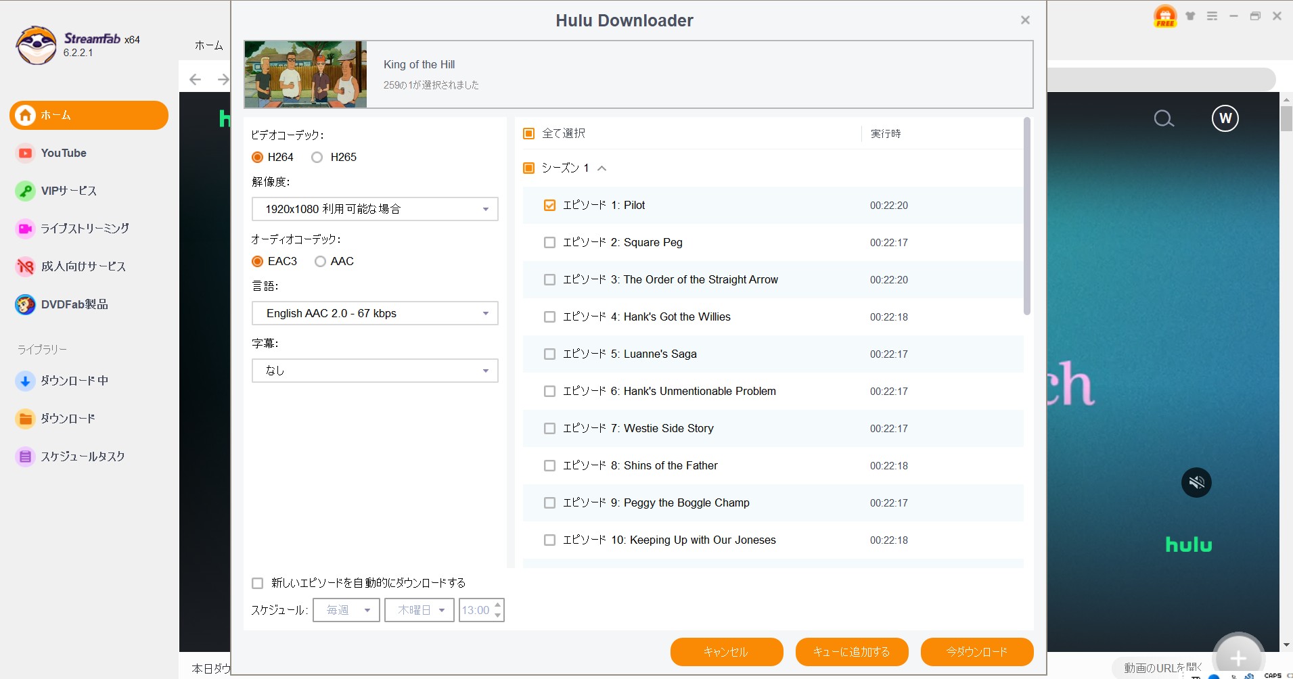The width and height of the screenshot is (1293, 679).
Task: Open the live streaming camera icon
Action: pyautogui.click(x=25, y=229)
